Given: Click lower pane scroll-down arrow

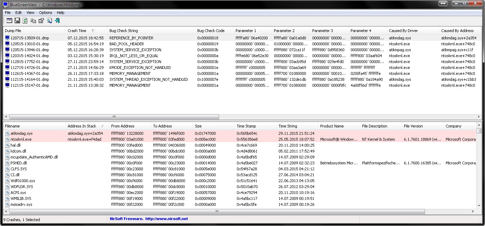Looking at the screenshot, I should [479, 205].
